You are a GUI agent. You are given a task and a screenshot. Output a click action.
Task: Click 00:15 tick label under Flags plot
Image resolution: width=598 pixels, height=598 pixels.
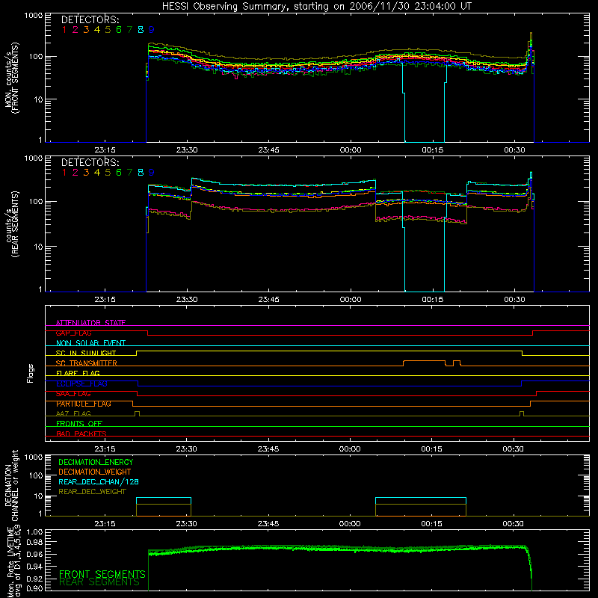click(x=432, y=449)
